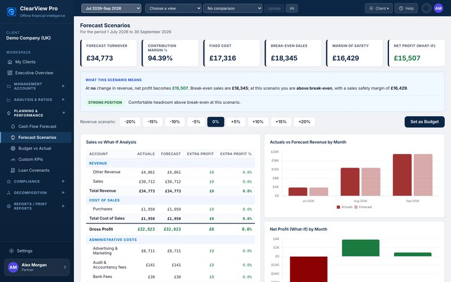Expand the Reports / Print Reports arrow
This screenshot has height=282, width=451.
click(x=63, y=206)
